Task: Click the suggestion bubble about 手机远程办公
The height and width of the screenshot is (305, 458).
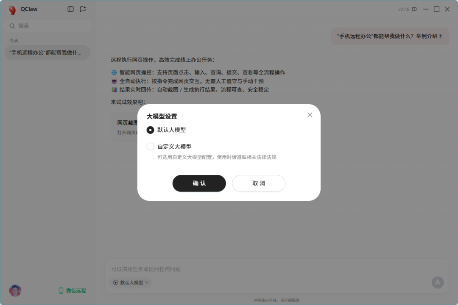Action: click(x=389, y=36)
